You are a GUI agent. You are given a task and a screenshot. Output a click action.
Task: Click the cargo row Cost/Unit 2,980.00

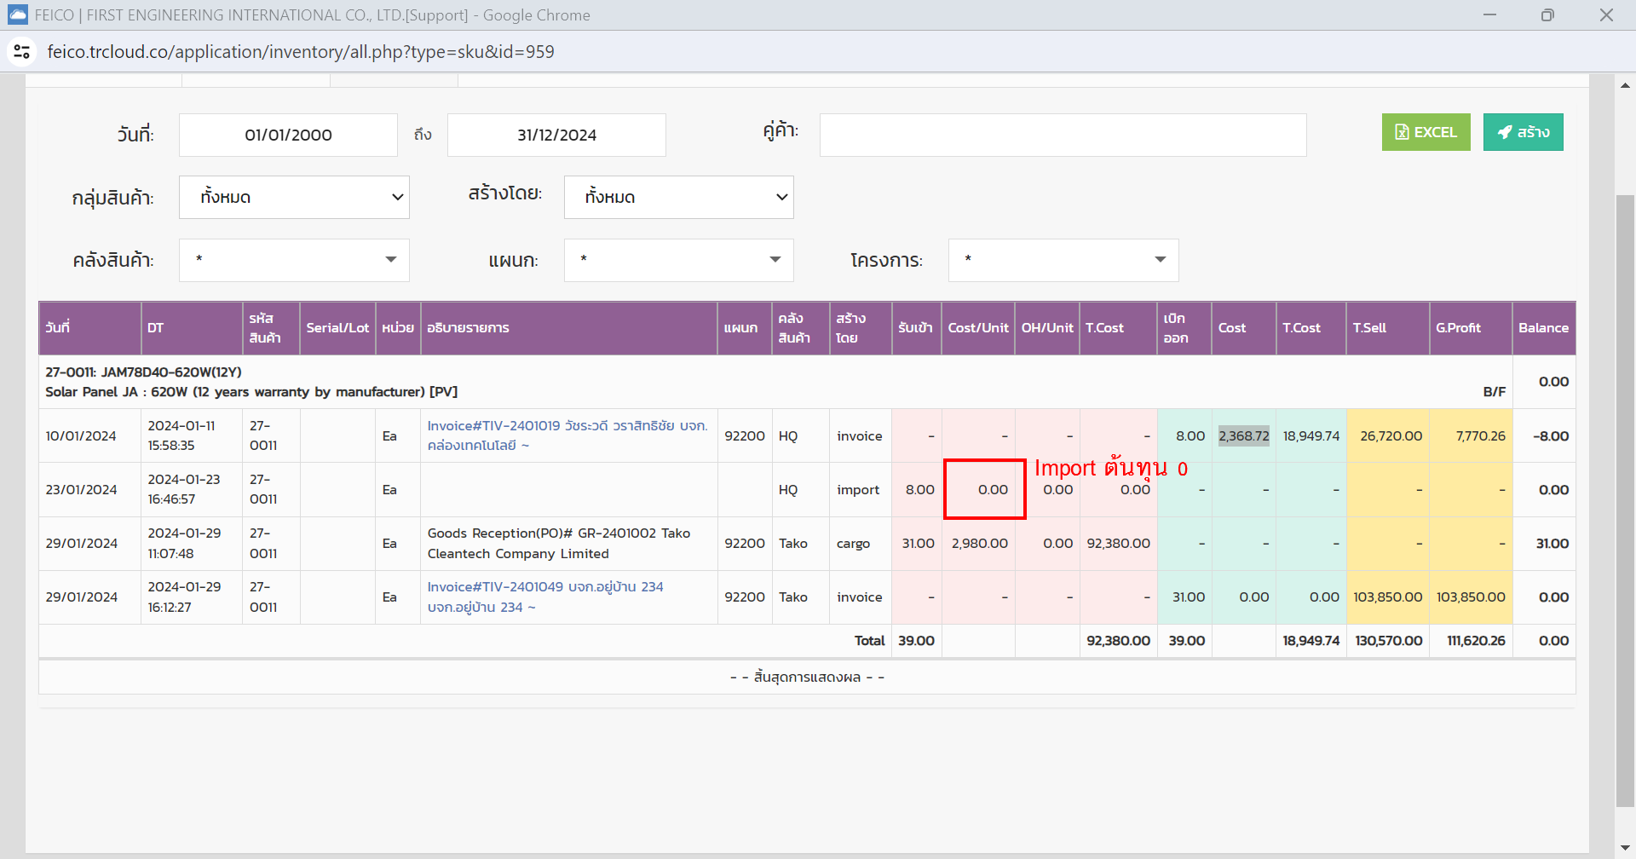[979, 544]
